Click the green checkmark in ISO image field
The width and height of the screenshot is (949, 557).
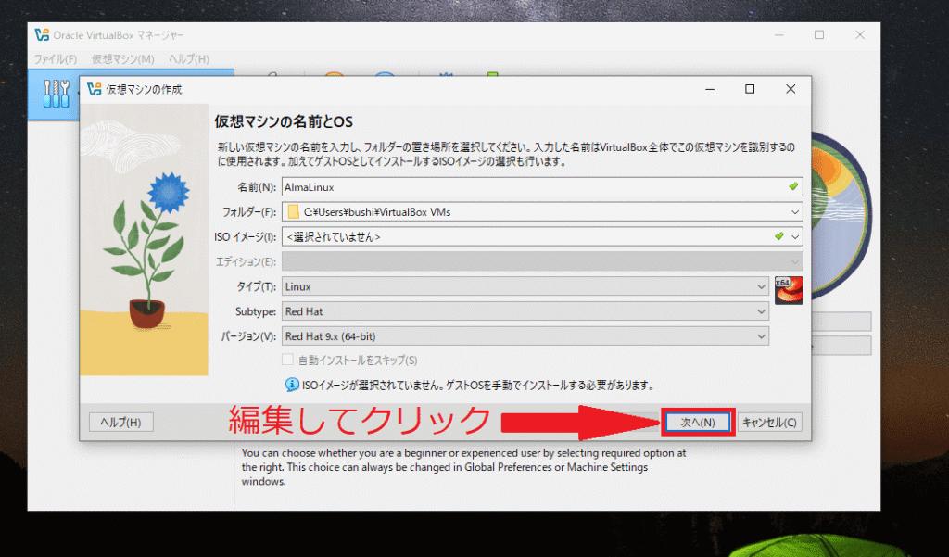(778, 236)
